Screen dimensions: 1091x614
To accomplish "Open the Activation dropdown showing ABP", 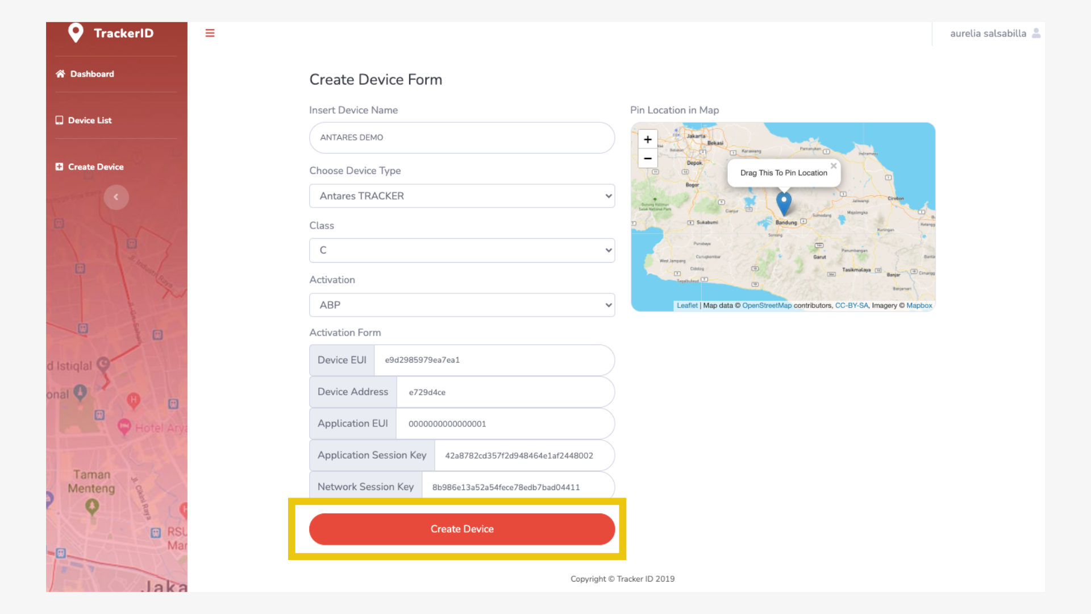I will (461, 305).
